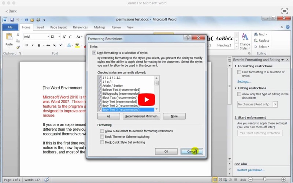The image size is (293, 183).
Task: Click the proofing check icon in status bar
Action: coord(47,180)
